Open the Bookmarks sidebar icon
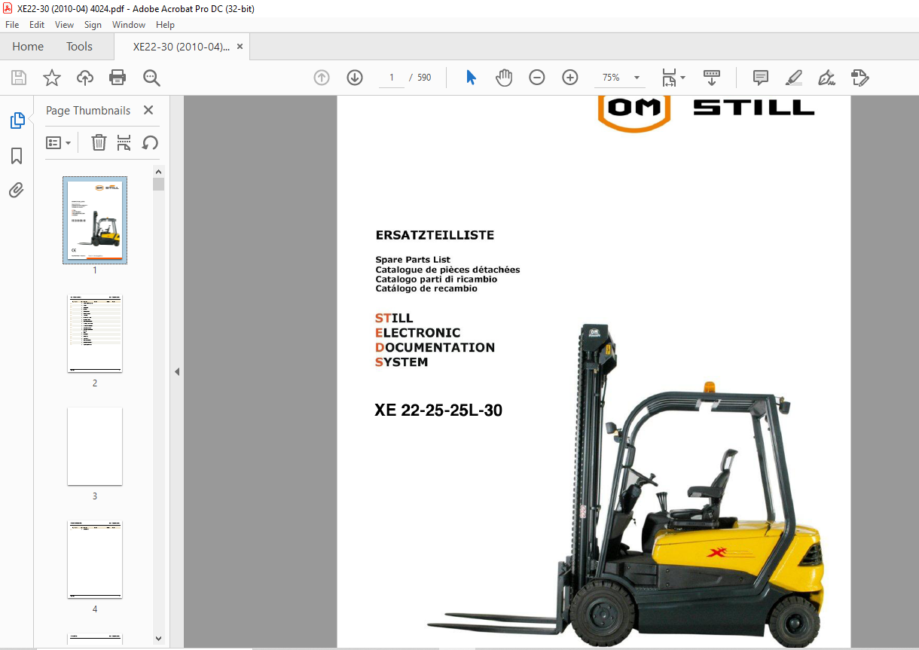Screen dimensions: 919x650 pyautogui.click(x=17, y=156)
